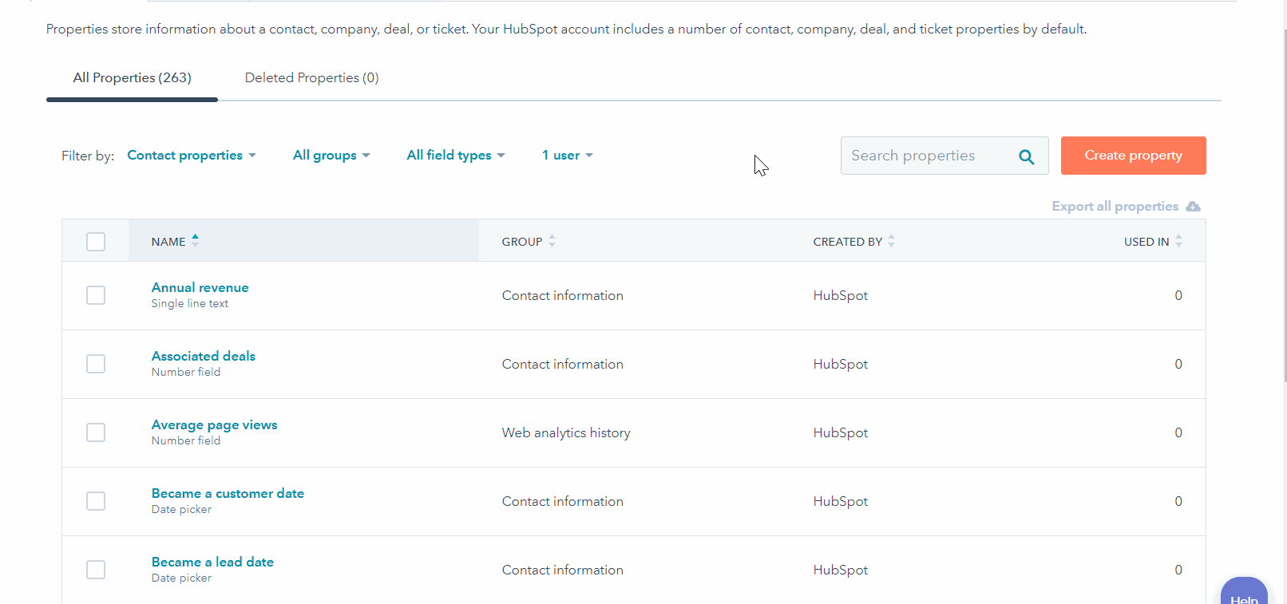Screen dimensions: 1287x604
Task: Check the Annual revenue row checkbox
Action: (x=96, y=295)
